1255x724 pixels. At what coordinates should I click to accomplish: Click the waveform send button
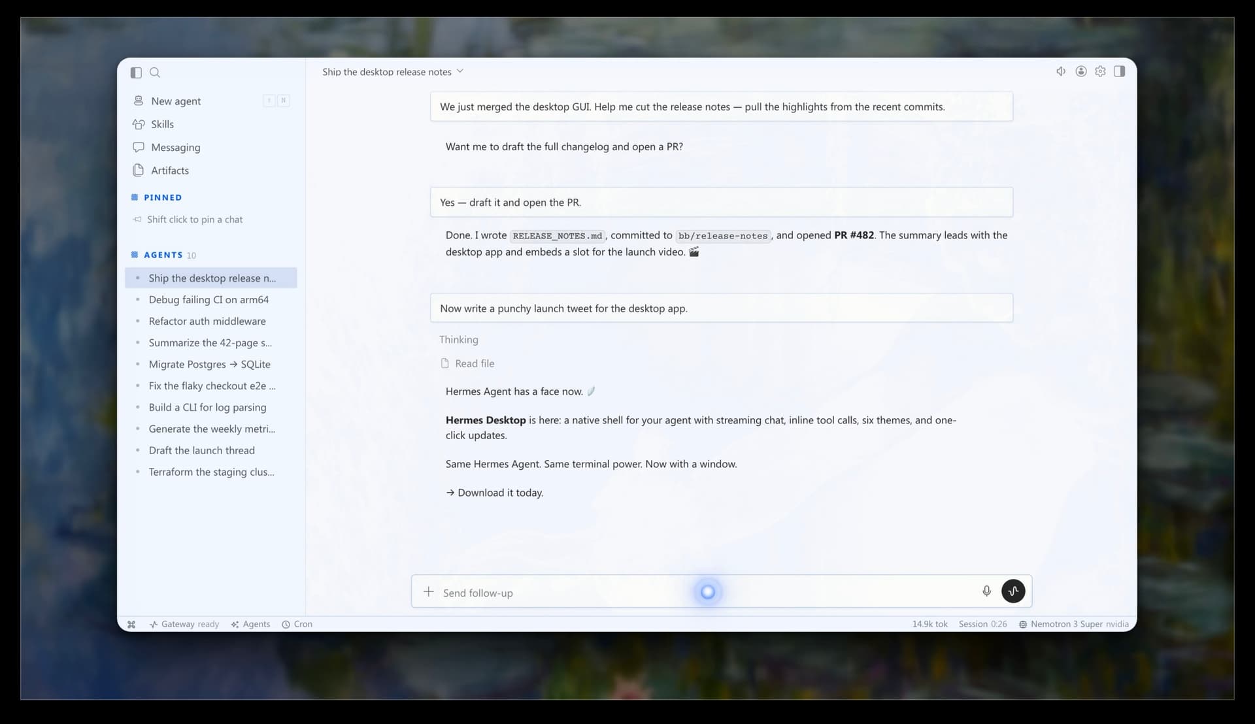(1013, 591)
